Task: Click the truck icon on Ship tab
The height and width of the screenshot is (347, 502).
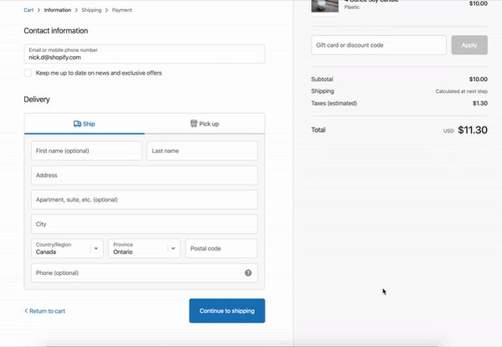Action: coord(77,124)
